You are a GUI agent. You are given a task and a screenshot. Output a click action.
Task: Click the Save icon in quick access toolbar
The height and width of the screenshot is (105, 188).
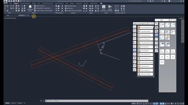(14, 1)
